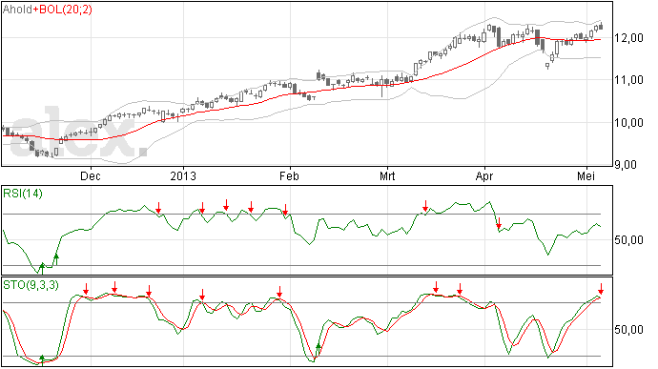The width and height of the screenshot is (658, 369).
Task: Select the +BOL(20;2) indicator label
Action: [x=63, y=10]
